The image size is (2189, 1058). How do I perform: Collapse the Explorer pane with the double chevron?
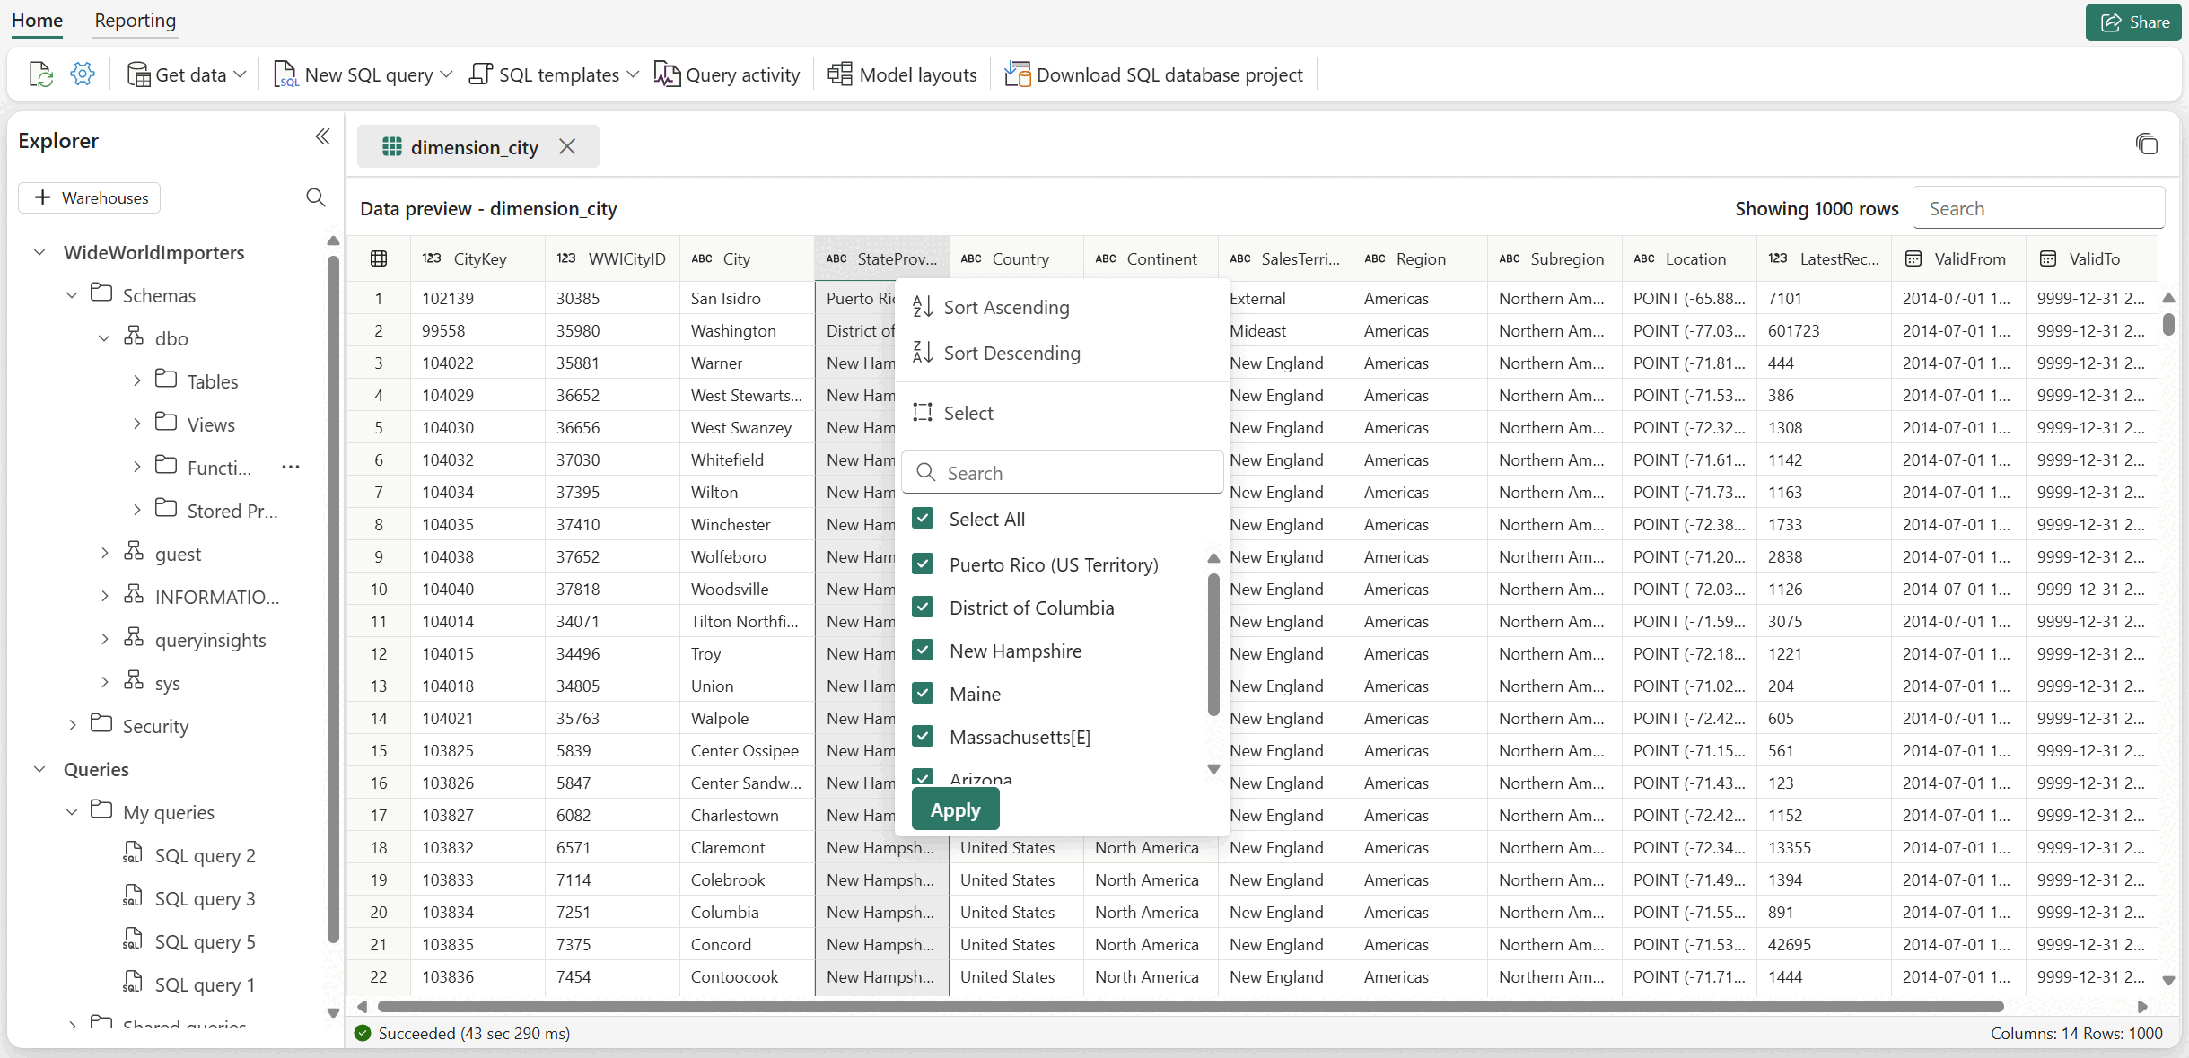[323, 137]
